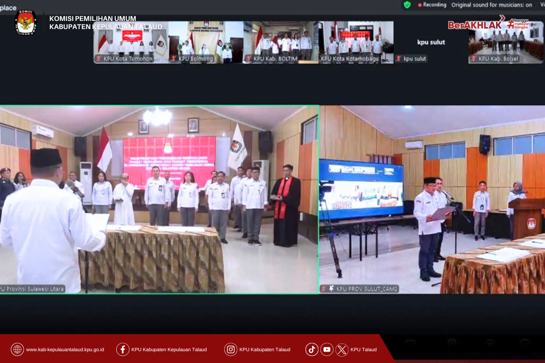Click the KPU Provinsi Sulawesi Utara main video

[159, 200]
